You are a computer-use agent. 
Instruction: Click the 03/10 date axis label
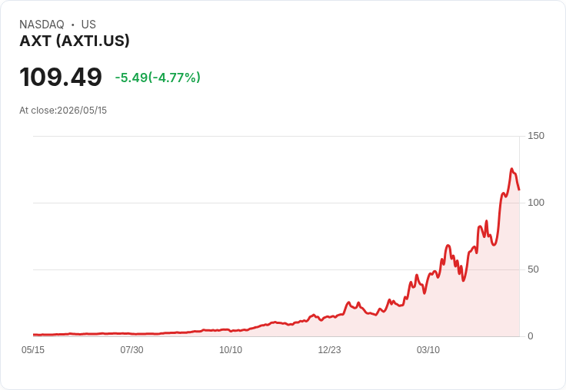click(x=428, y=350)
